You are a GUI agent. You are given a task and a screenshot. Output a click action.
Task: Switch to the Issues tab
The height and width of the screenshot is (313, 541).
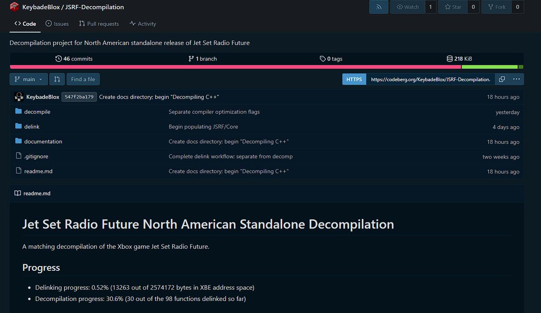pyautogui.click(x=57, y=24)
